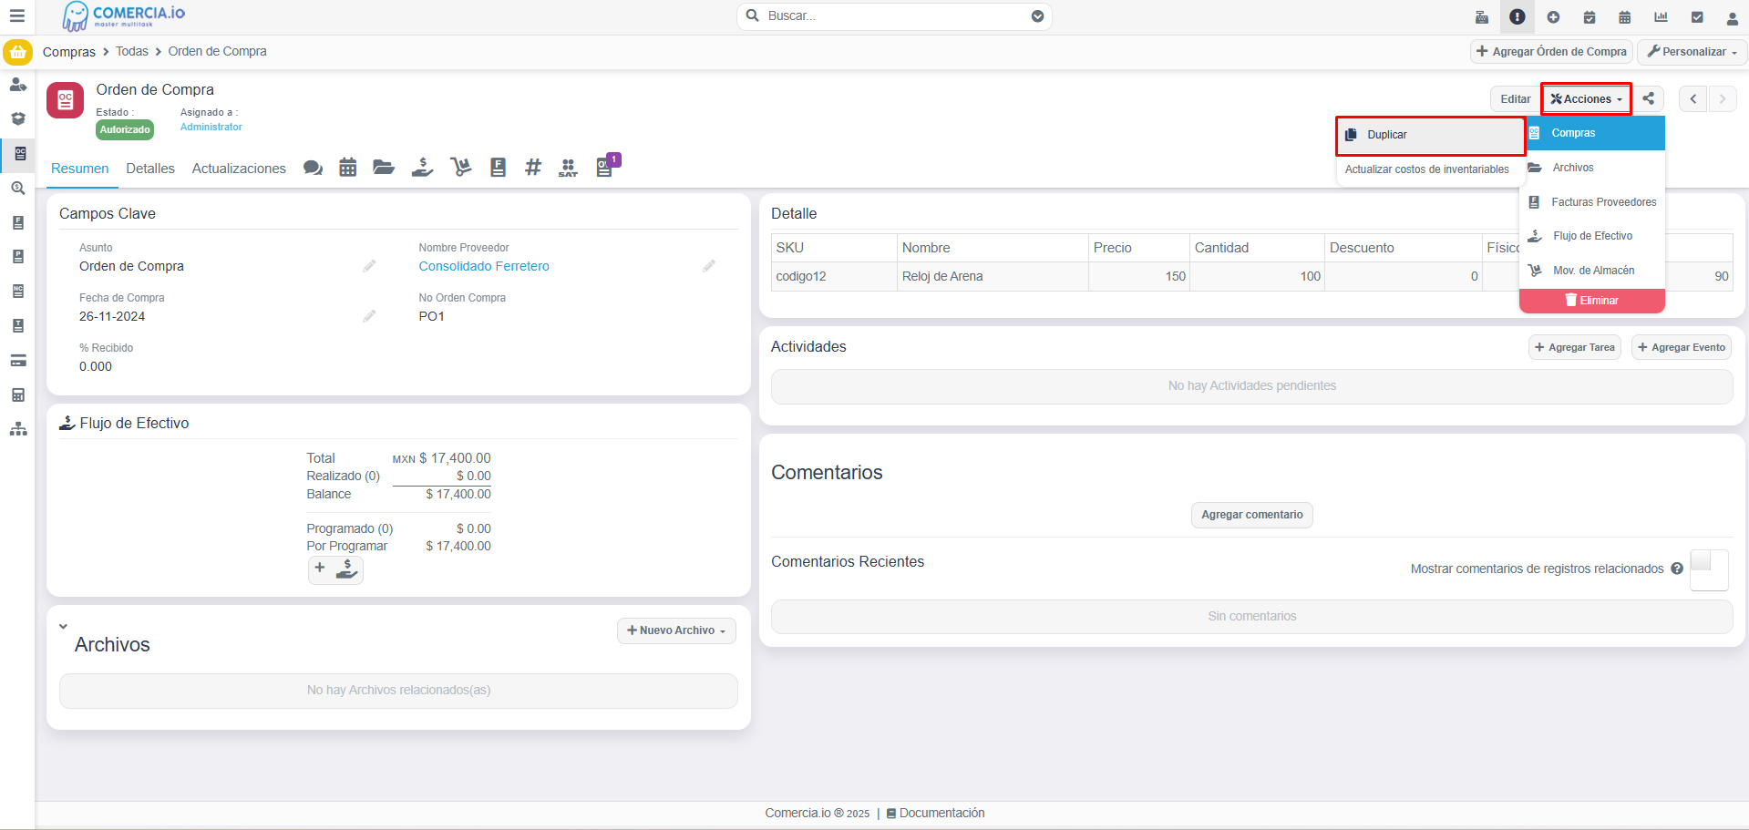Click in the Buscar search field

[893, 16]
